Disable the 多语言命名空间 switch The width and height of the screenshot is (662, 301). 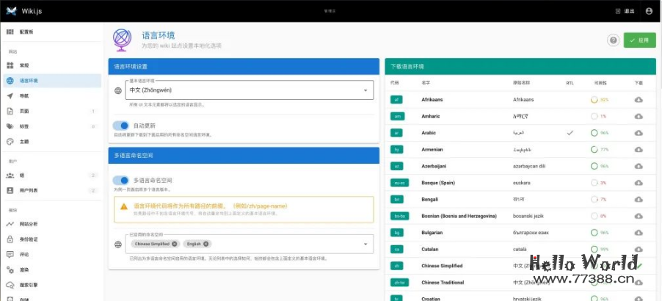[x=120, y=180]
